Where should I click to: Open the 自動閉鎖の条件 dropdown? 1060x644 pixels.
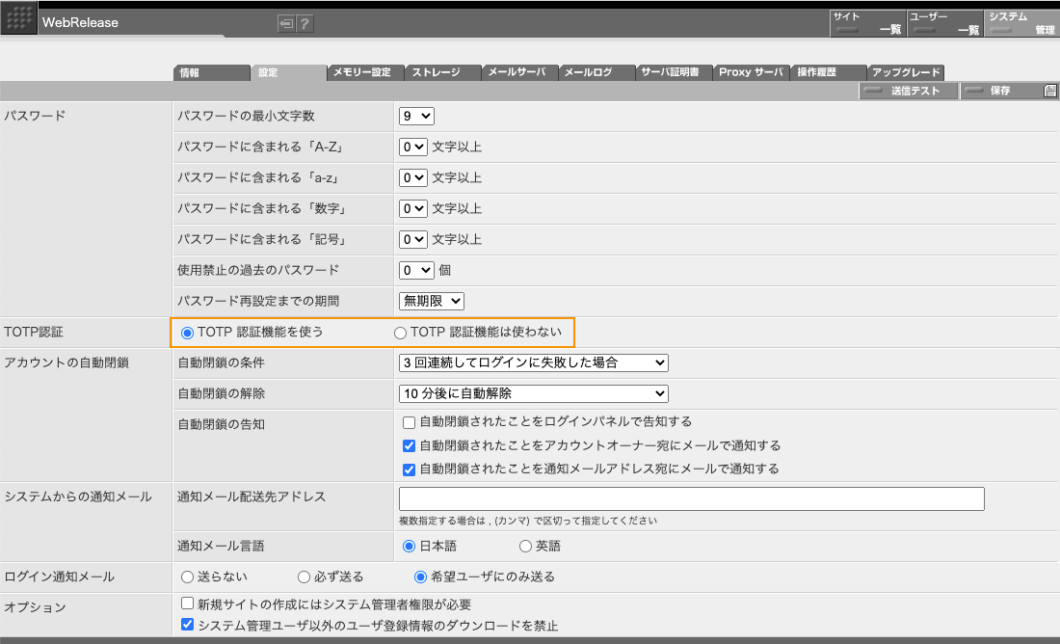click(533, 362)
